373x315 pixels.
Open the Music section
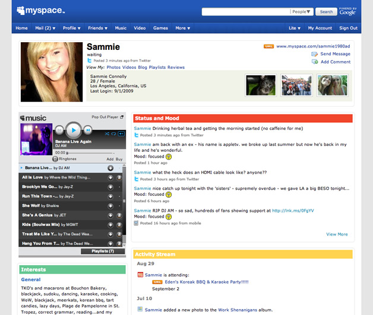(121, 28)
